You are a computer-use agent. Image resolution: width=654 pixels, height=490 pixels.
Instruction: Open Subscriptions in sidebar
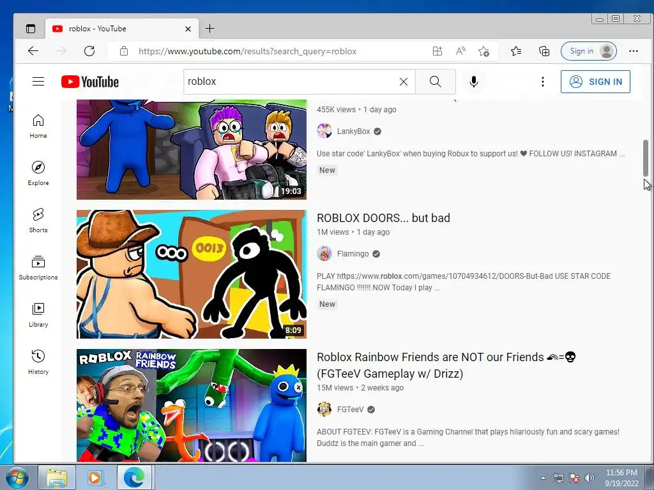(38, 267)
